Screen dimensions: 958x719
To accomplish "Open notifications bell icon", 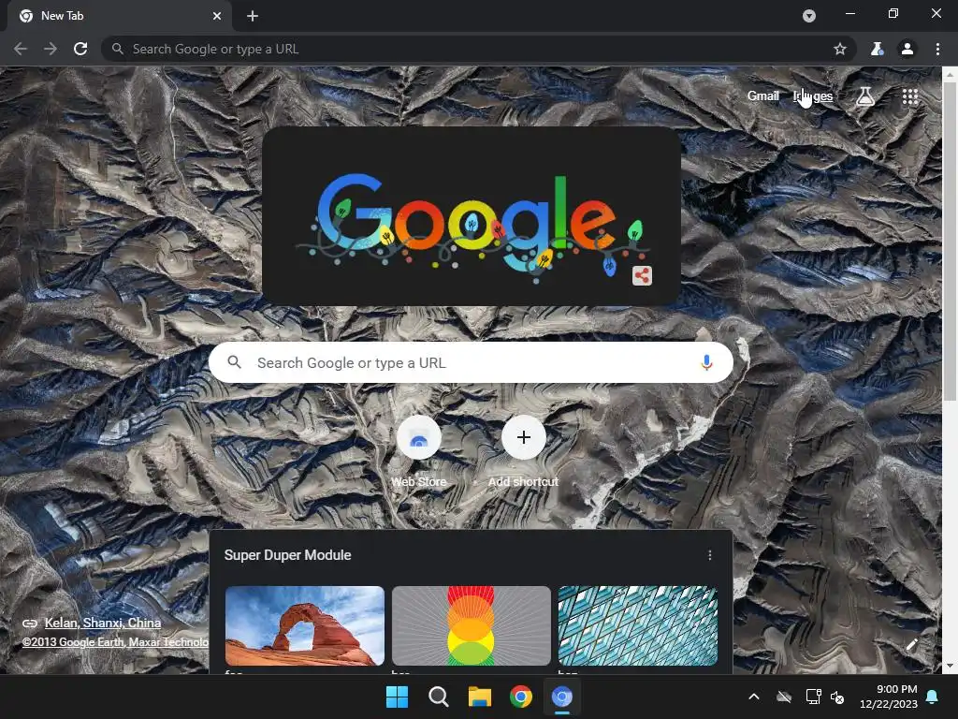I will (x=933, y=697).
